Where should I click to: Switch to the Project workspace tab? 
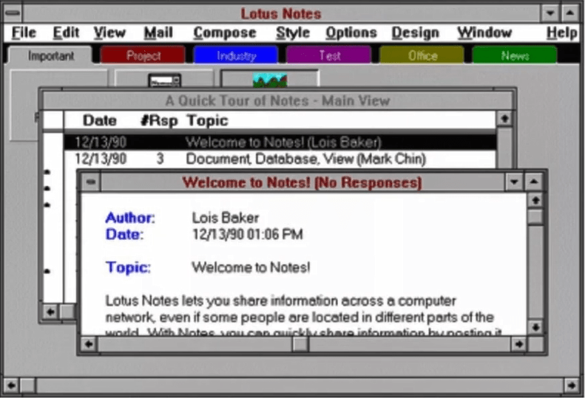click(x=143, y=55)
